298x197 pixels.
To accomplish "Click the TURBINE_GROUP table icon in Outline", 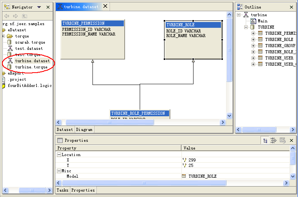I will pyautogui.click(x=260, y=46).
